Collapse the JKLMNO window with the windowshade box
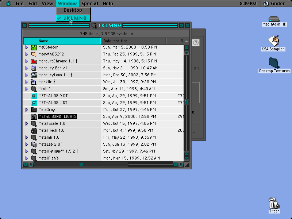This screenshot has width=292, height=219. [x=187, y=25]
